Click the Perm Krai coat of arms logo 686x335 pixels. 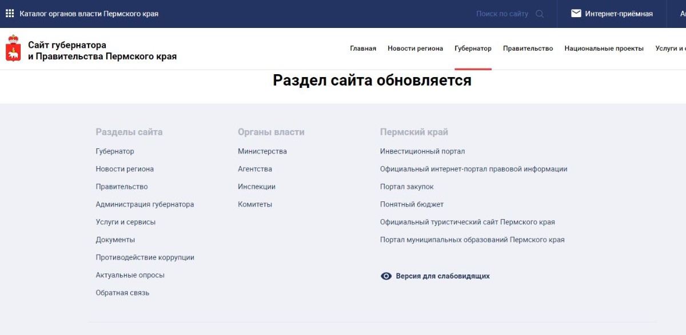click(x=13, y=49)
